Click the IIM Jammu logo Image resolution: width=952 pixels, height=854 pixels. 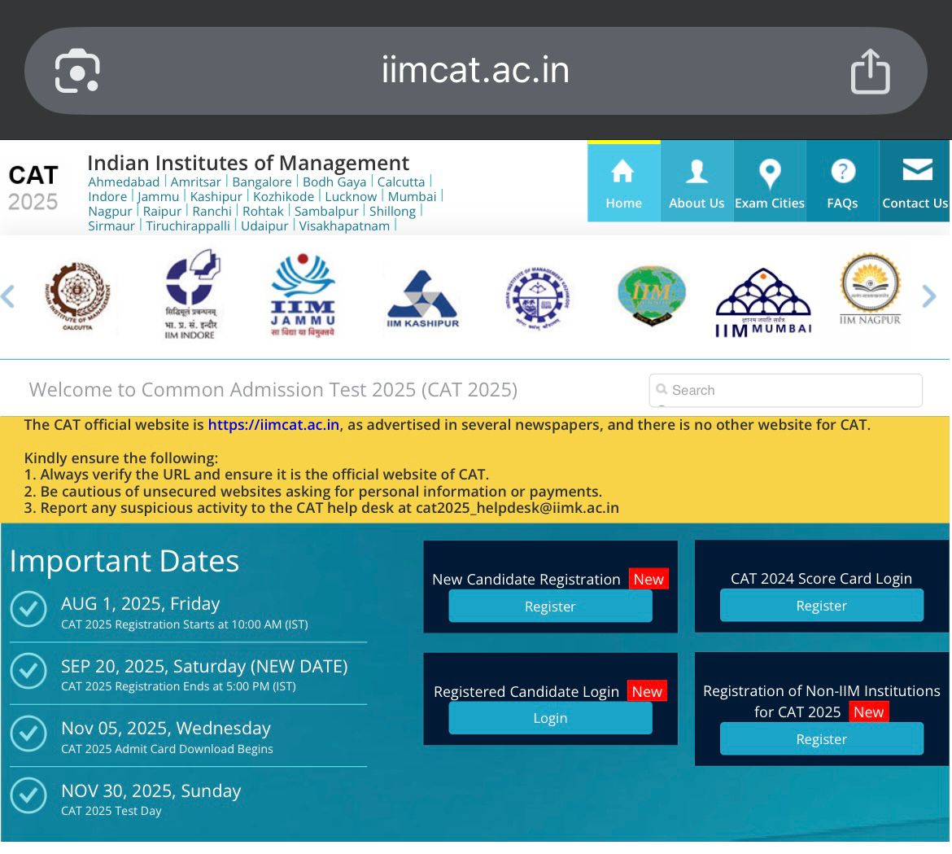coord(303,295)
